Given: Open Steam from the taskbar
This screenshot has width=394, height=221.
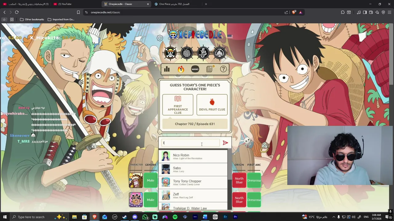Looking at the screenshot, I should pos(125,217).
